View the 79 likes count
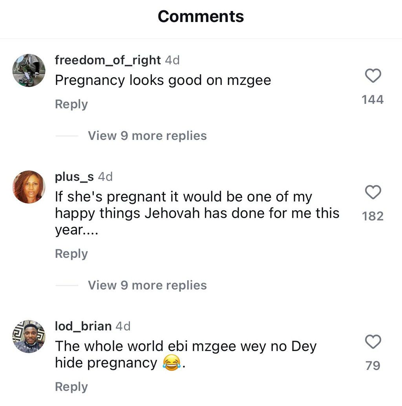 pyautogui.click(x=373, y=366)
